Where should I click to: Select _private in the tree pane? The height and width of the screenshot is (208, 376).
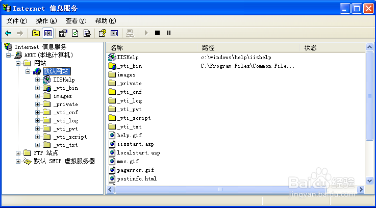65,104
